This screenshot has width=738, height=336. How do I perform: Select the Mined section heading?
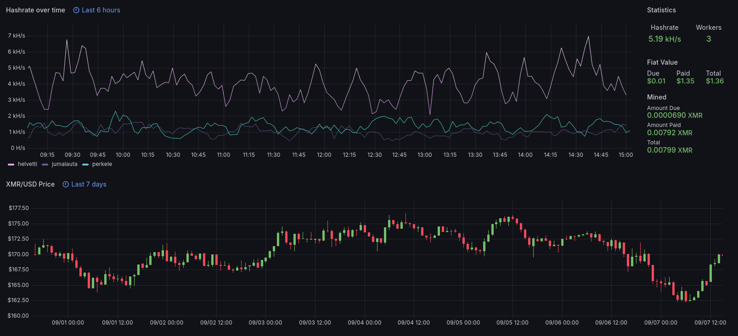(656, 97)
